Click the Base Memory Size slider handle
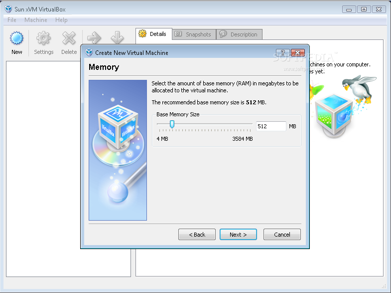 [172, 124]
